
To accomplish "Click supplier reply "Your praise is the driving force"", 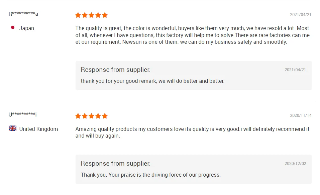I will point(150,175).
